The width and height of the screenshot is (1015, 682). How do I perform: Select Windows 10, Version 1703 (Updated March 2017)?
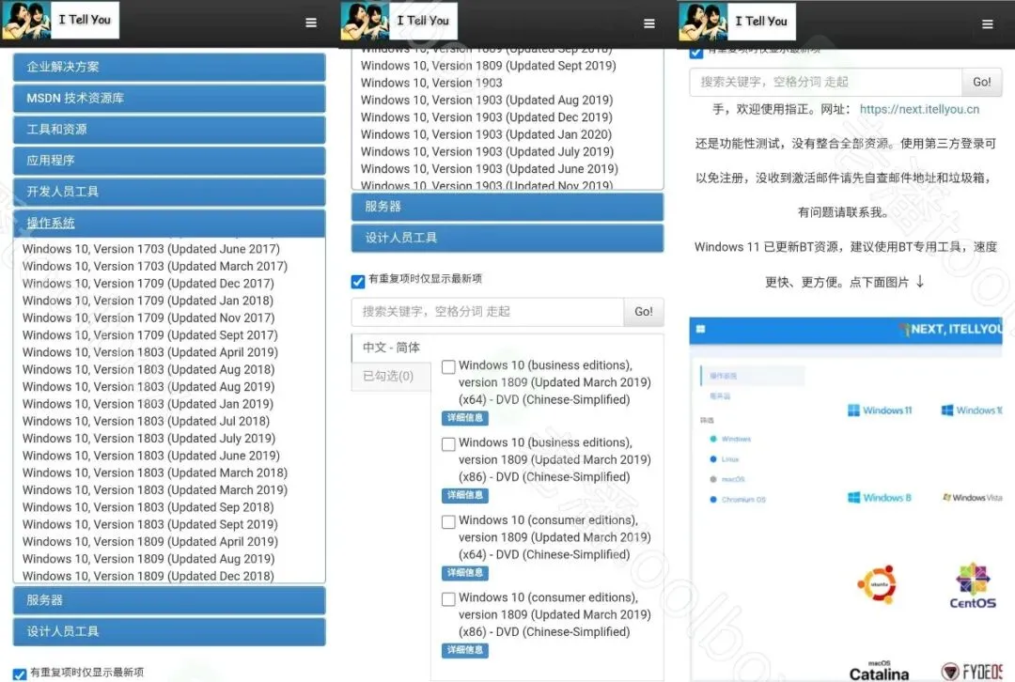click(155, 266)
